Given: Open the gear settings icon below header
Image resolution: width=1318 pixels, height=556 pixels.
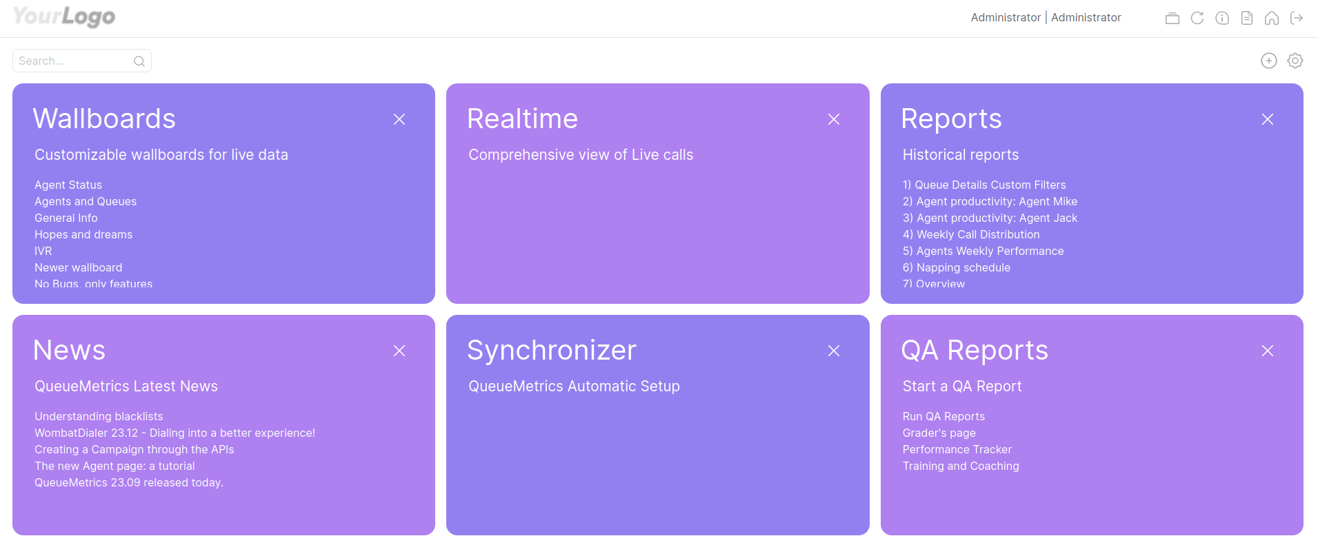Looking at the screenshot, I should (x=1295, y=61).
